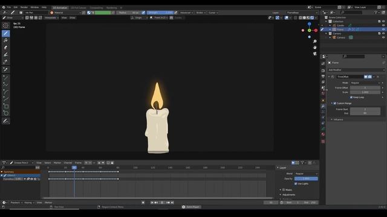The height and width of the screenshot is (217, 387).
Task: Click the green Y axis gizmo
Action: coord(309,30)
